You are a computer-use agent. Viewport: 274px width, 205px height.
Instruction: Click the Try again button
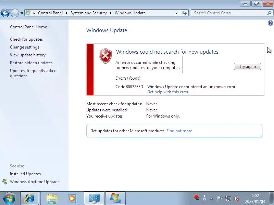coord(247,67)
